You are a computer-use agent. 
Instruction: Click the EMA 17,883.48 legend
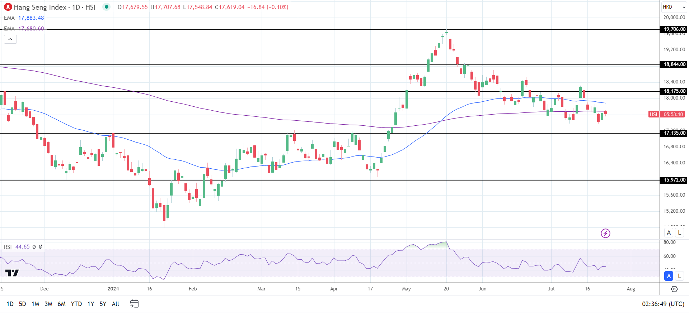pos(24,18)
